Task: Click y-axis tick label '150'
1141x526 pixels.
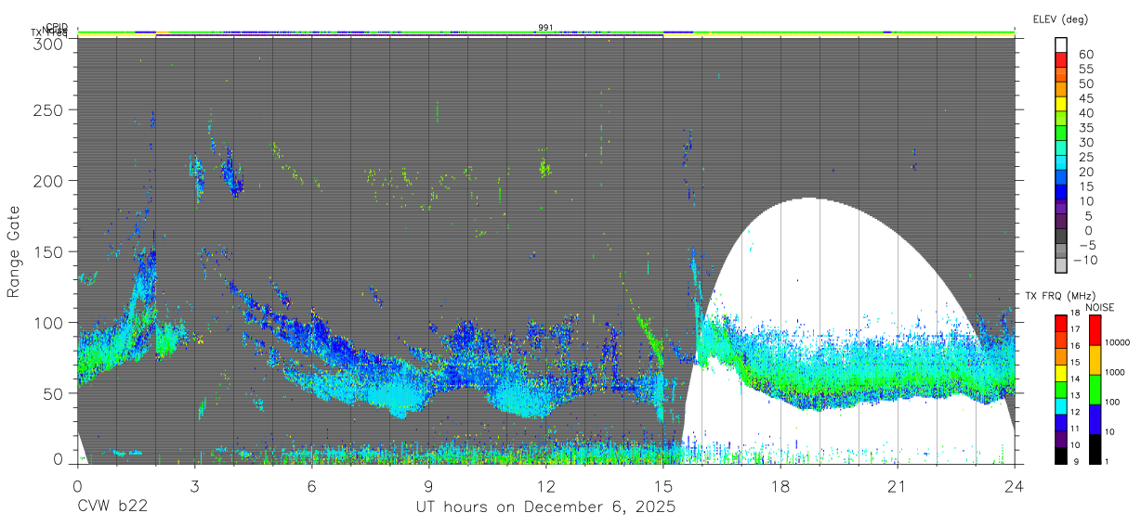Action: tap(50, 251)
